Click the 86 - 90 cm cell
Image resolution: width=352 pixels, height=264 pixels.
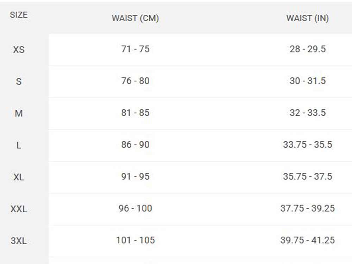pyautogui.click(x=135, y=145)
